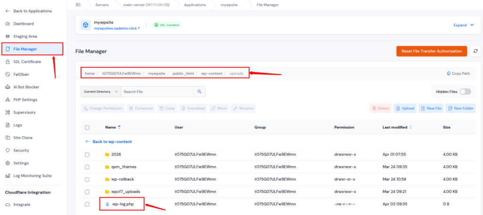Sort the table by Last modified column
This screenshot has height=215, width=483.
pos(397,127)
